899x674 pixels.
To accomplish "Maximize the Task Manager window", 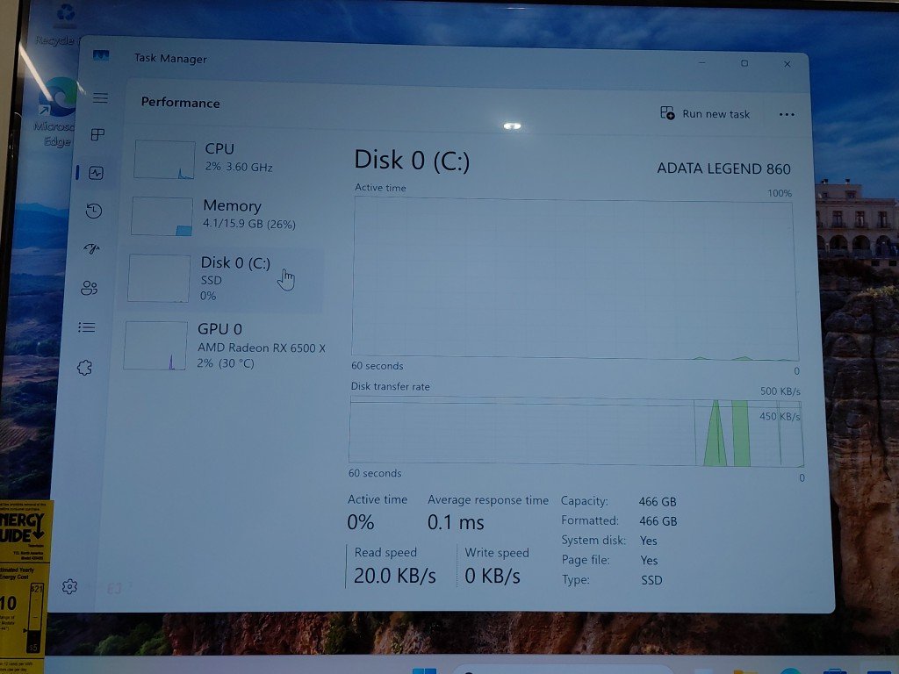I will pyautogui.click(x=744, y=63).
